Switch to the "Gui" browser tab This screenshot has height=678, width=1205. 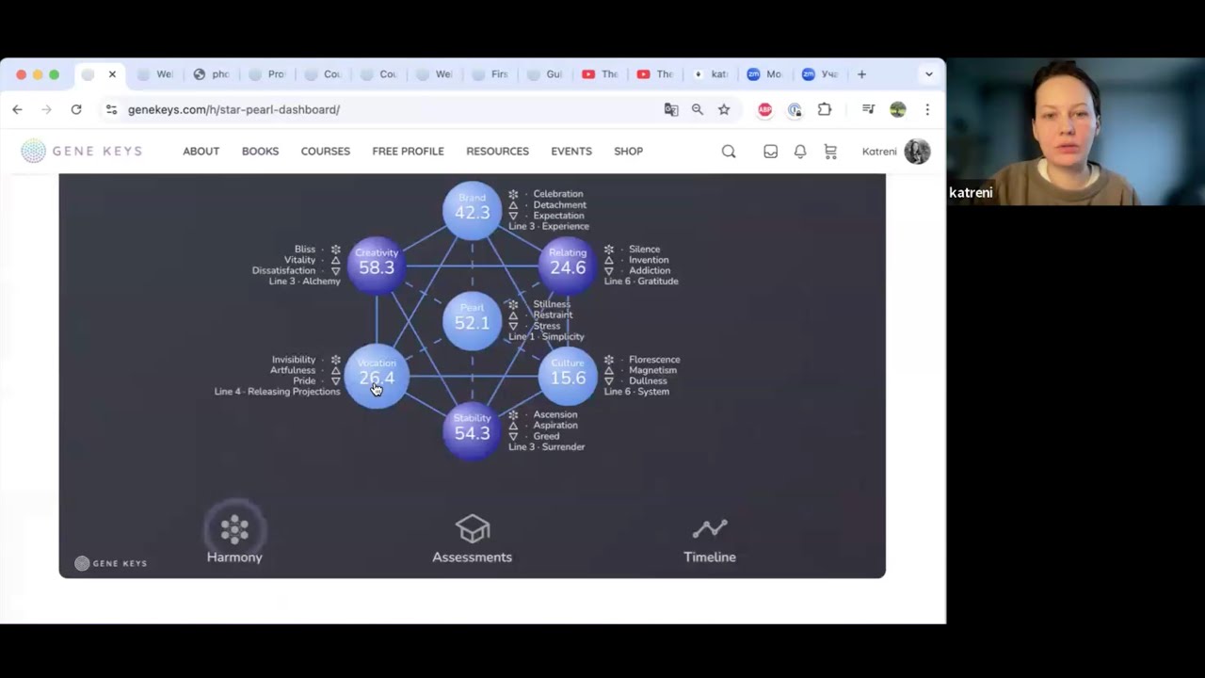(545, 74)
